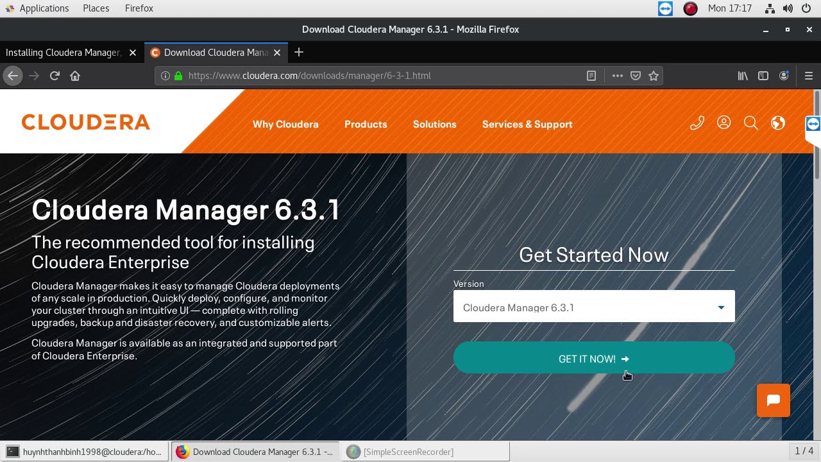Open Firefox account icon in toolbar
The height and width of the screenshot is (462, 821).
(x=784, y=76)
